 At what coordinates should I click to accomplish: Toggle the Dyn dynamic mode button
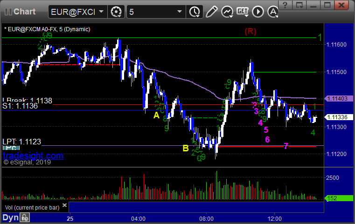(10, 217)
